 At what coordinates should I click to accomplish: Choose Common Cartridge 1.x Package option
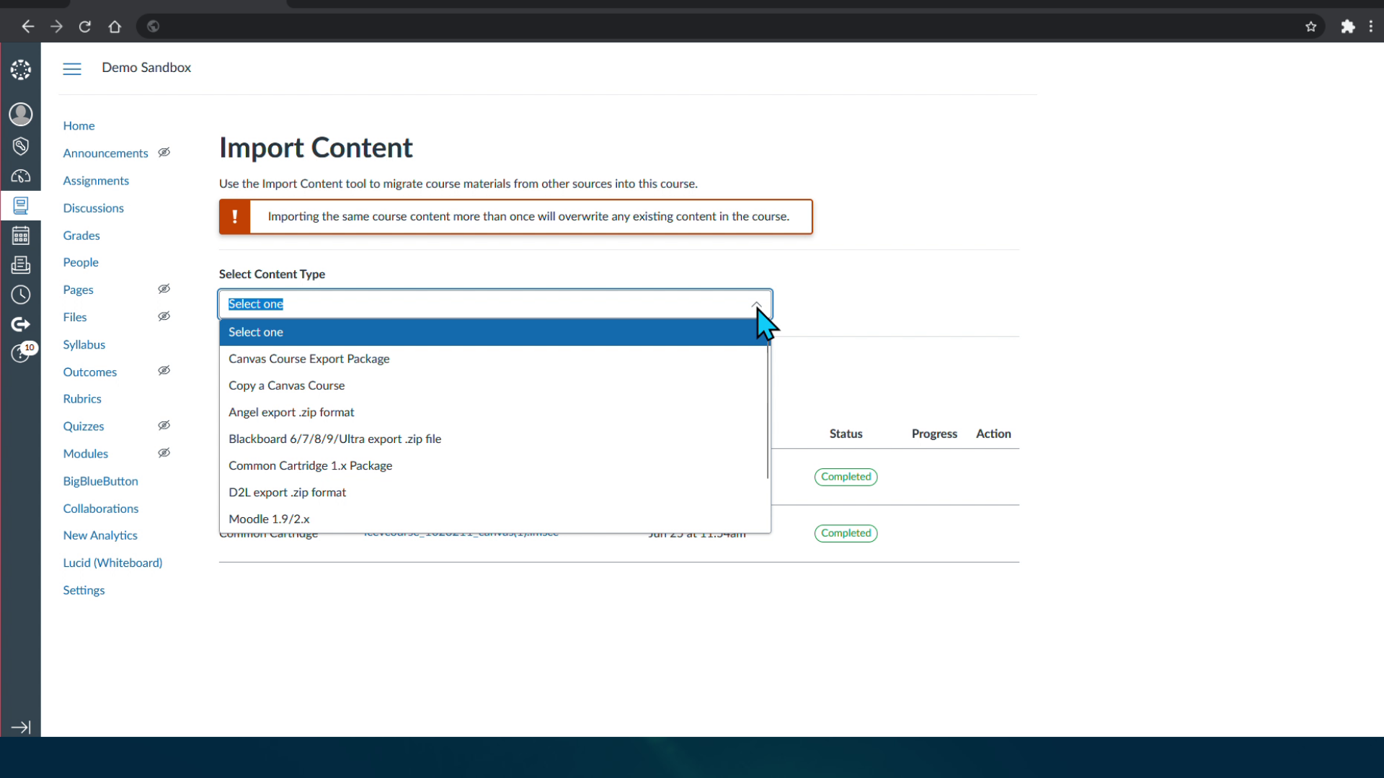tap(494, 465)
